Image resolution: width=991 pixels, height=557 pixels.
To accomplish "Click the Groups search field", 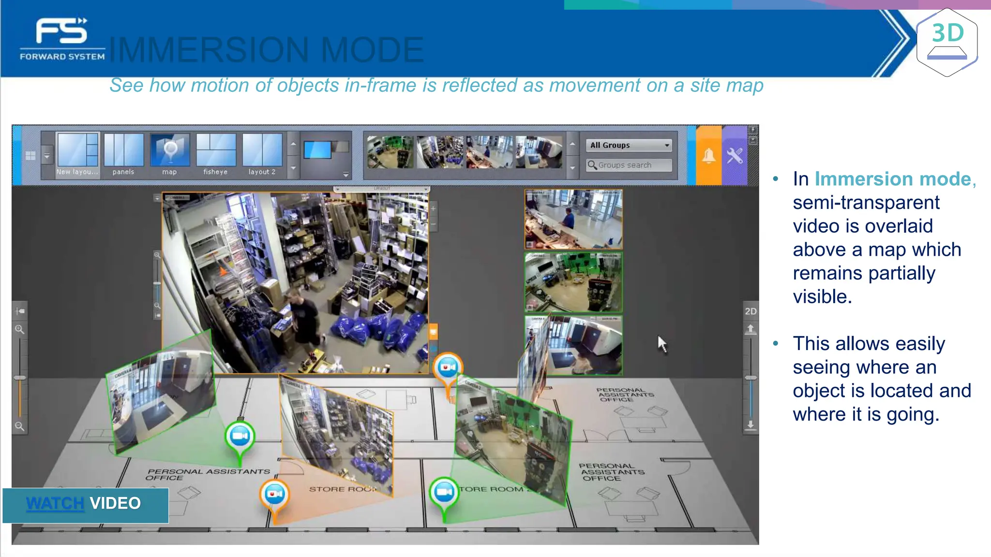I will (x=629, y=165).
